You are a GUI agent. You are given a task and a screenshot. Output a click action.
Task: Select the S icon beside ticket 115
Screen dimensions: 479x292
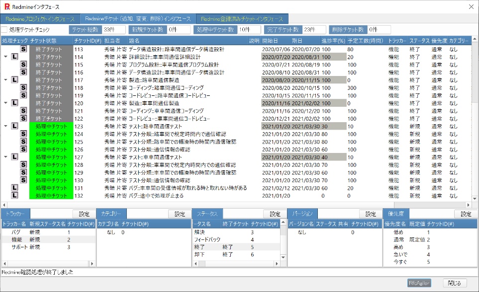[x=23, y=65]
